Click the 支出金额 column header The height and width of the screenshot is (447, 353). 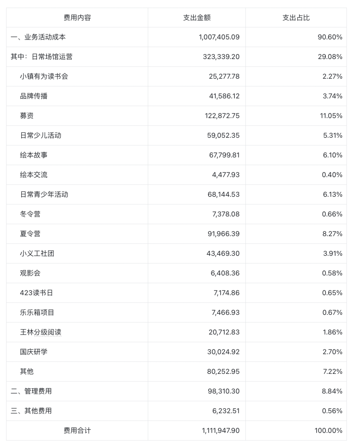197,18
